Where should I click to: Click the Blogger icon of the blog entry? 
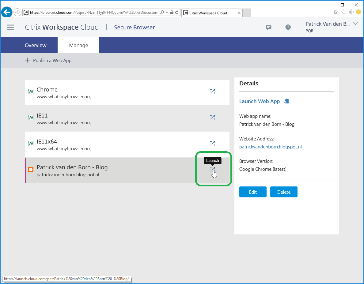click(31, 170)
